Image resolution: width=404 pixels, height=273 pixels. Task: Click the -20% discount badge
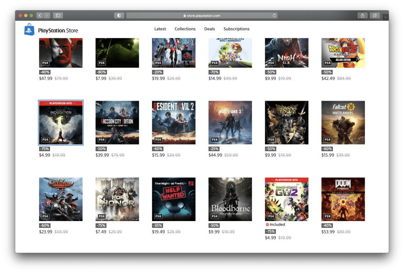157,72
